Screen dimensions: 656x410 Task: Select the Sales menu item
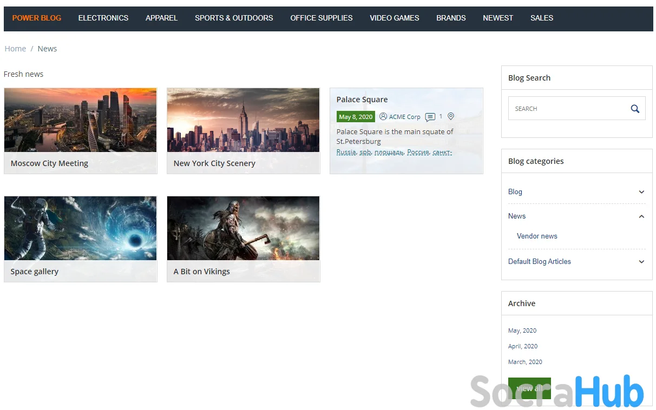coord(541,18)
